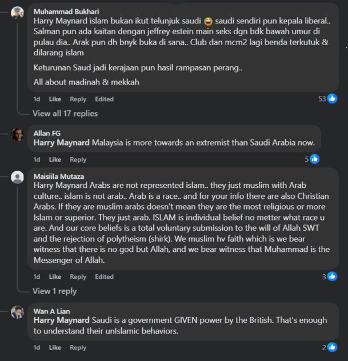
Task: Open Maisiila Mutaza's default avatar
Action: pos(18,177)
